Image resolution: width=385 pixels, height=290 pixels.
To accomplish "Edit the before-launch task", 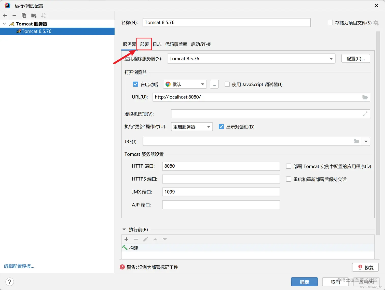I will point(146,239).
